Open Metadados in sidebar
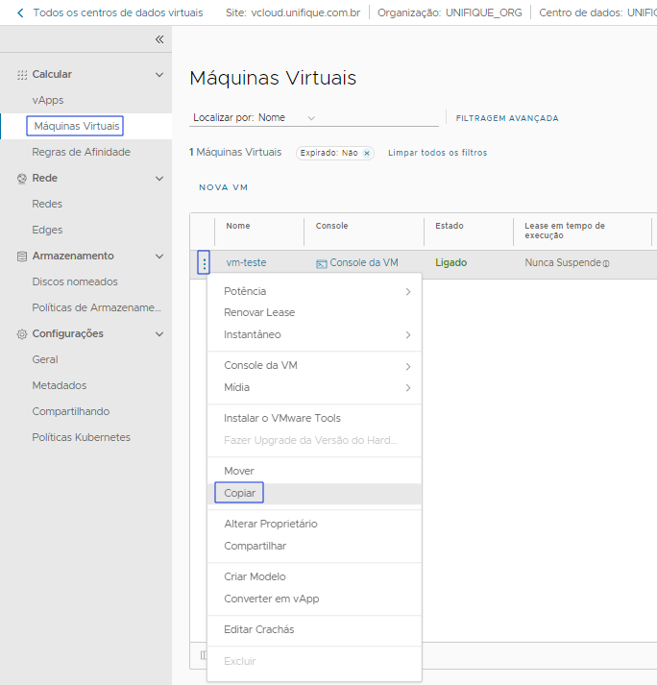The height and width of the screenshot is (685, 657). pyautogui.click(x=60, y=386)
